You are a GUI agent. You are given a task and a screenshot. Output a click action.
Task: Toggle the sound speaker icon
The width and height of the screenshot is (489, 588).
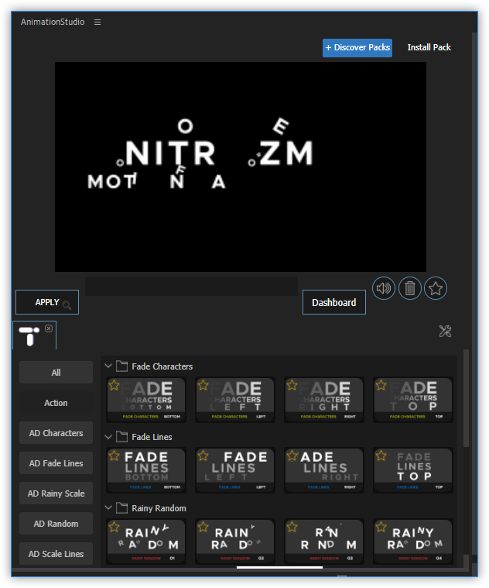pyautogui.click(x=384, y=288)
